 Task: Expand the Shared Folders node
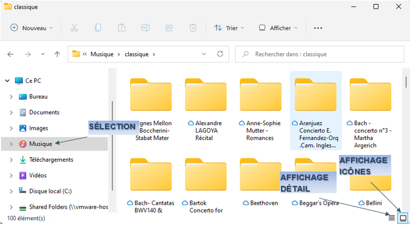(x=11, y=207)
